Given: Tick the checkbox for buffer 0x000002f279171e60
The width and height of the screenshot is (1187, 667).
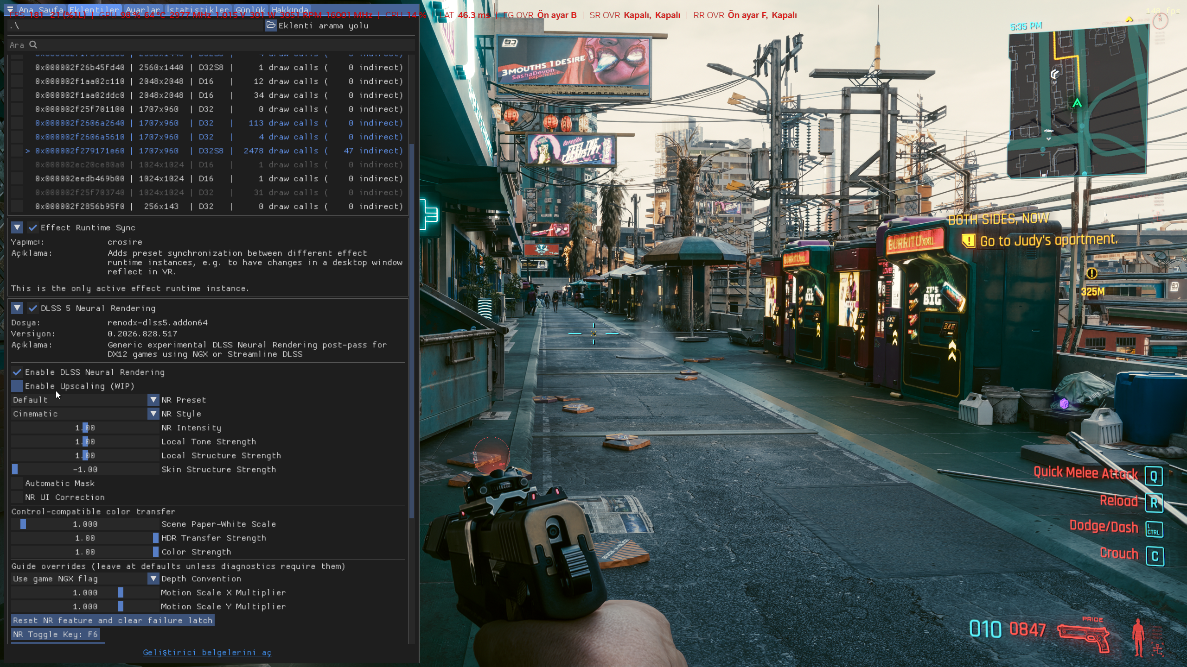Looking at the screenshot, I should click(17, 151).
